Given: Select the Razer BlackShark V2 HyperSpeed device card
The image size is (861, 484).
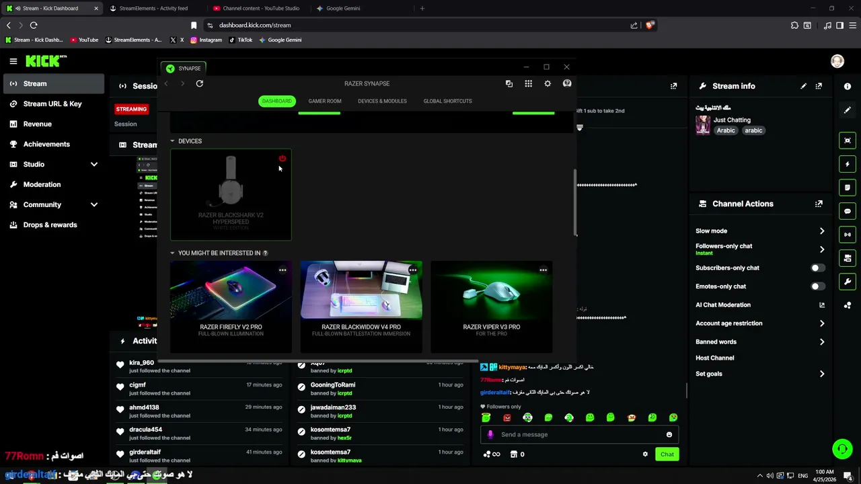Looking at the screenshot, I should [x=231, y=194].
